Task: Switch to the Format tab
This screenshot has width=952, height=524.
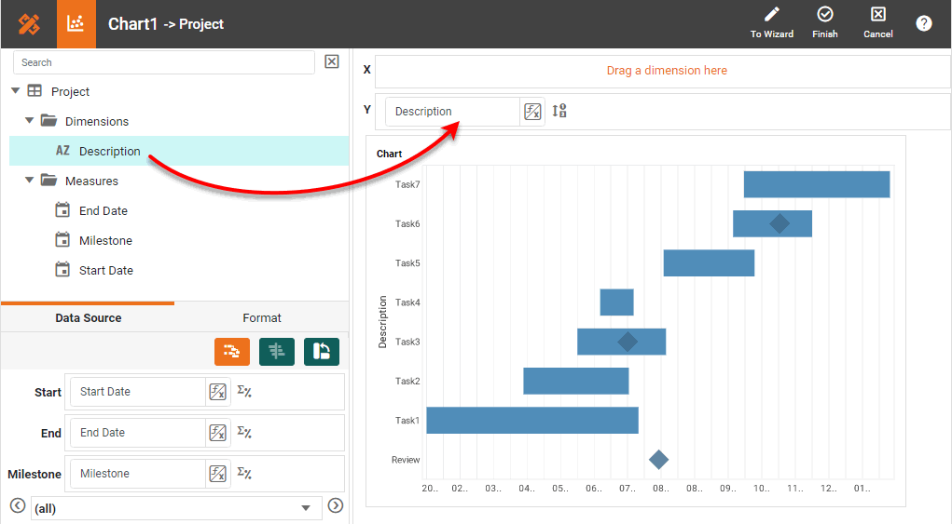Action: pos(261,317)
